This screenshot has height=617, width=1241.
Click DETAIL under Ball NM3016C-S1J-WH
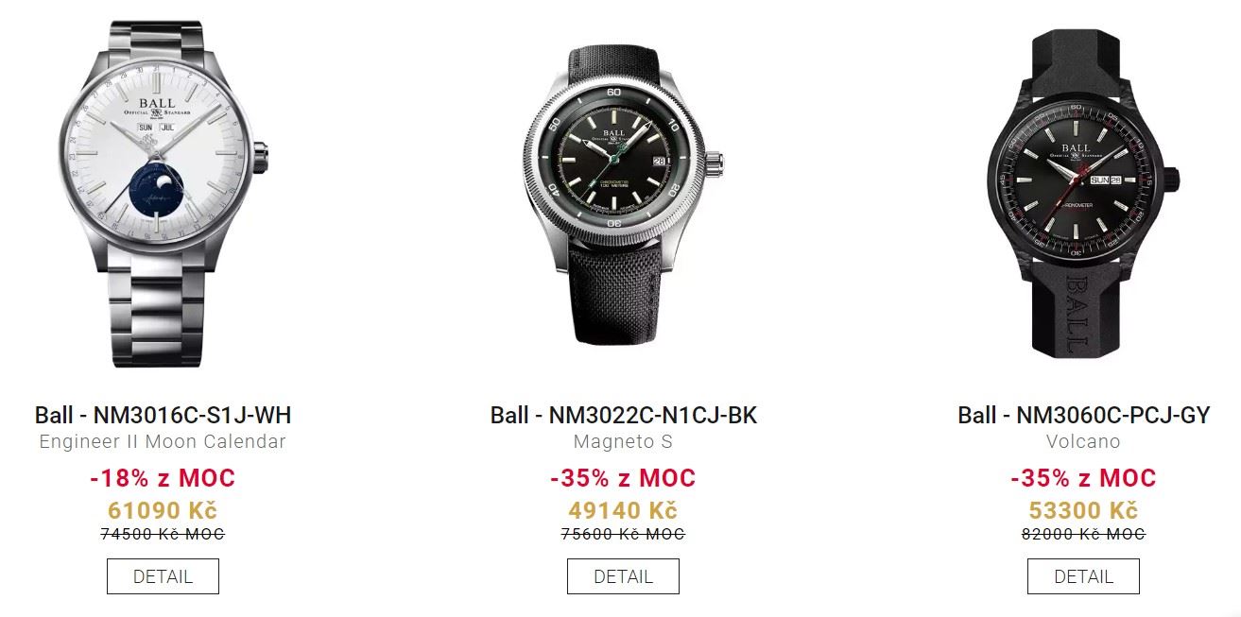(x=163, y=576)
